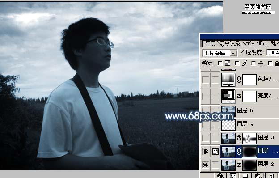Screen dimensions: 279x178
Task: Select the 色相 adjustment layer thumbnail
Action: click(x=228, y=80)
